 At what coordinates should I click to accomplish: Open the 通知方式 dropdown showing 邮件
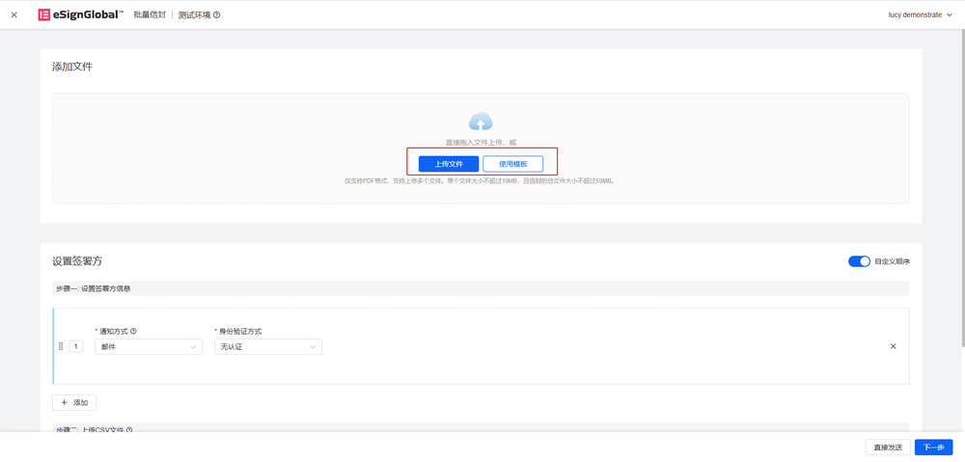[x=148, y=347]
